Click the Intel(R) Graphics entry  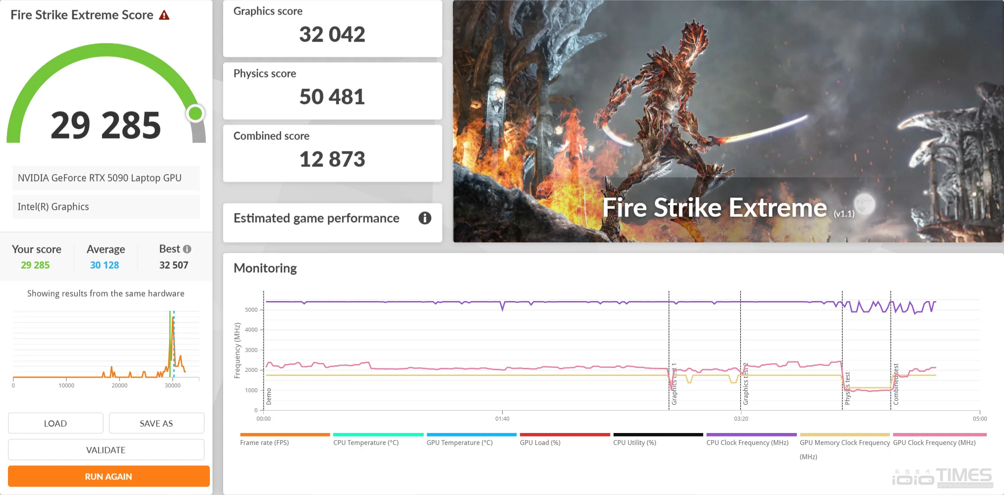coord(106,207)
